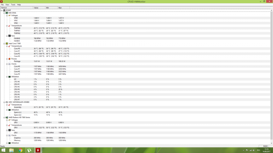Open File Explorer from the taskbar
Image resolution: width=273 pixels, height=153 pixels.
[12, 150]
